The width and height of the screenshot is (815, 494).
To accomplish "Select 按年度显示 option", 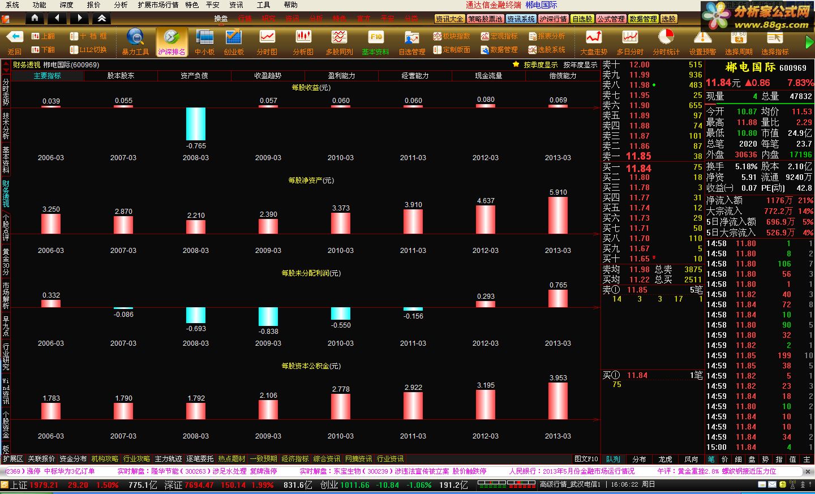I will pyautogui.click(x=580, y=65).
